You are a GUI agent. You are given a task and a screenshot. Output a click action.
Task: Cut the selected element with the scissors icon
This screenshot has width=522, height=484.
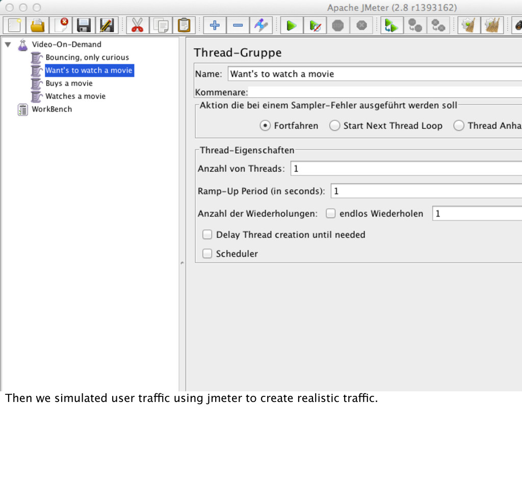pyautogui.click(x=138, y=25)
